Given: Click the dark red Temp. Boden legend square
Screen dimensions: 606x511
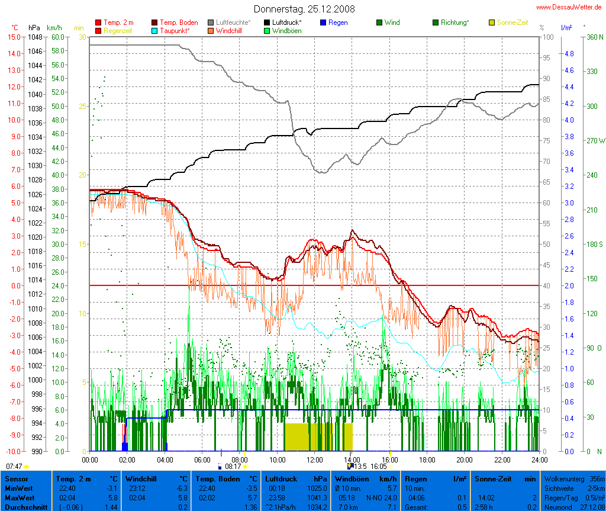Looking at the screenshot, I should coord(155,23).
